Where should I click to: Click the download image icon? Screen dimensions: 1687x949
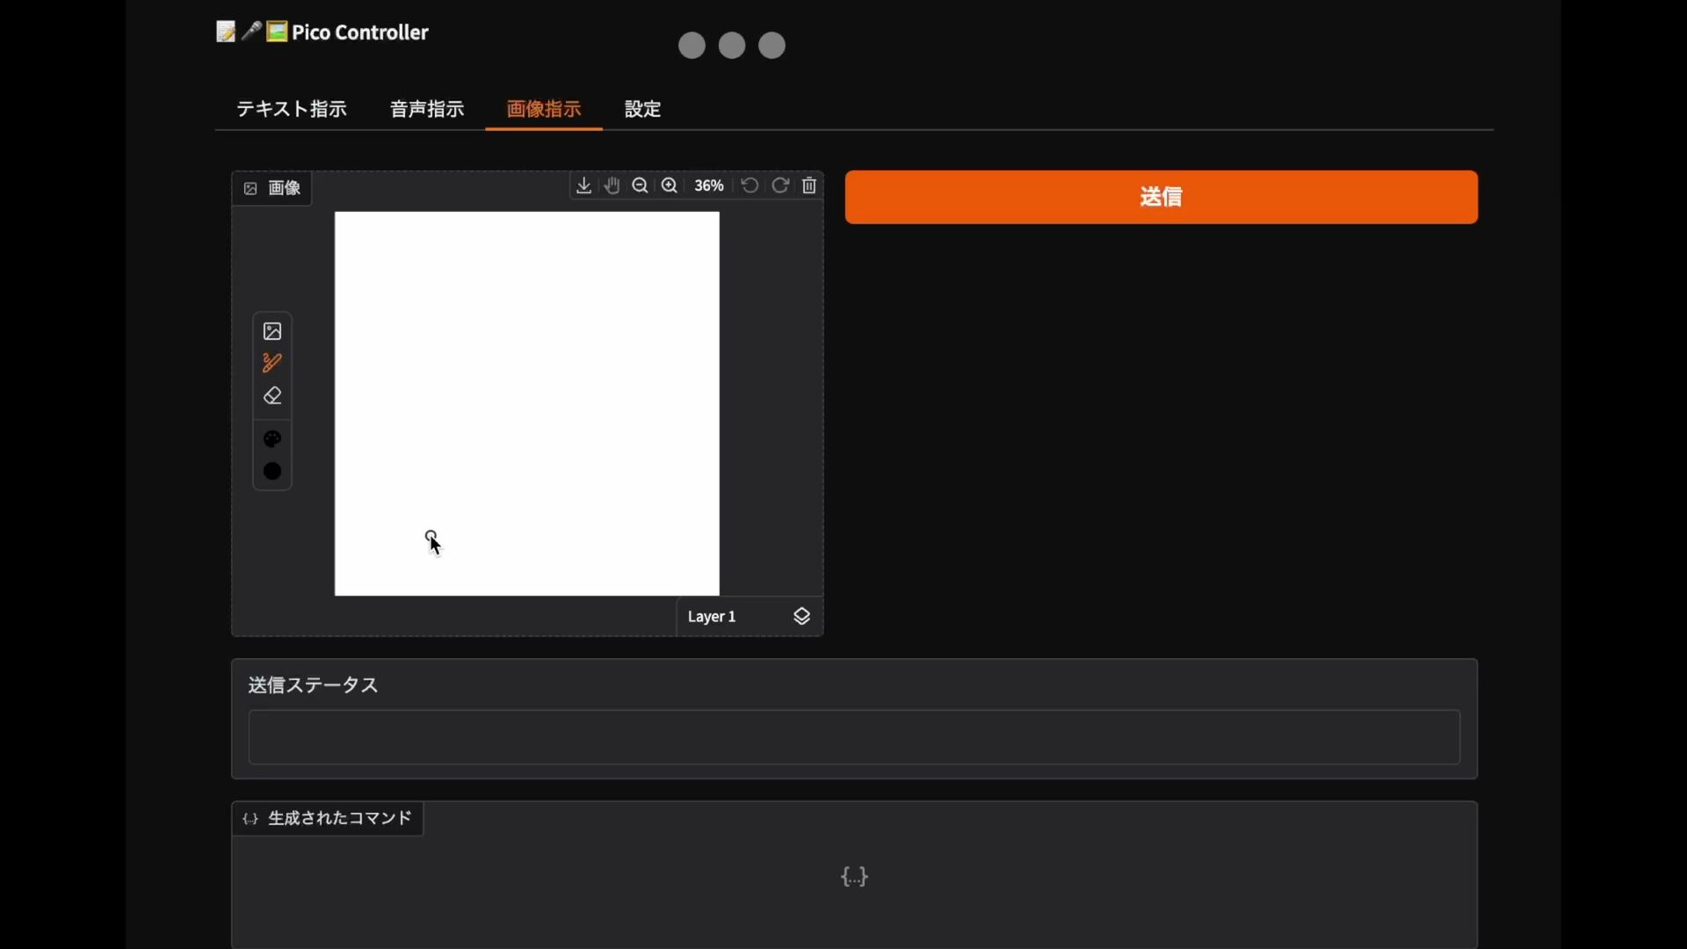pyautogui.click(x=583, y=185)
